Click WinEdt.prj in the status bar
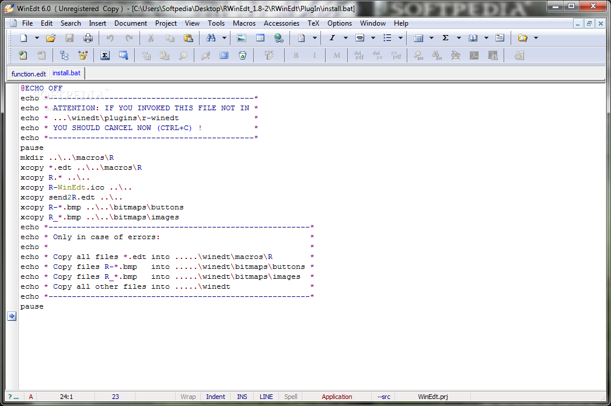This screenshot has height=406, width=611. coord(433,397)
